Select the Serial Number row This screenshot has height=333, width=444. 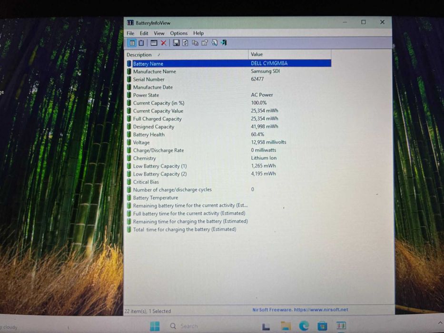[228, 79]
